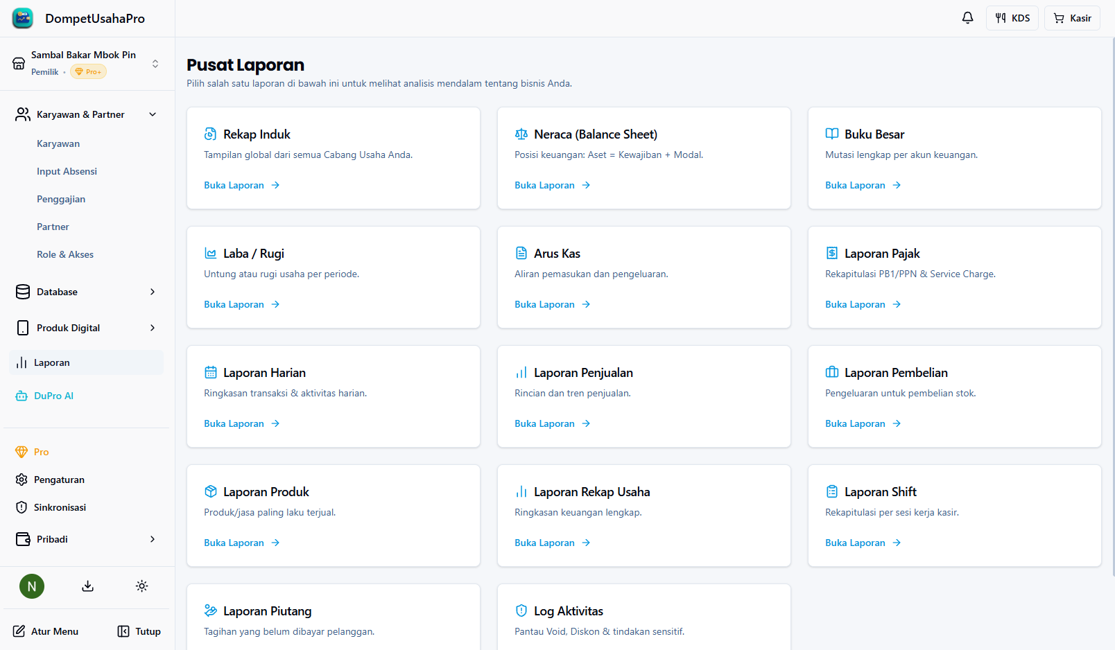Click the download icon in sidebar footer
The height and width of the screenshot is (650, 1115).
pyautogui.click(x=87, y=586)
